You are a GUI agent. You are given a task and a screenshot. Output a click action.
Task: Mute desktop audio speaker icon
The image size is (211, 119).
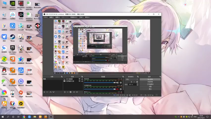click(x=117, y=83)
